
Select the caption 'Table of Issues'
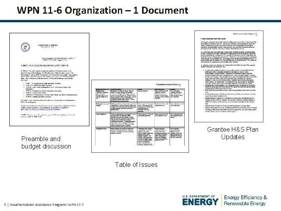tap(136, 165)
